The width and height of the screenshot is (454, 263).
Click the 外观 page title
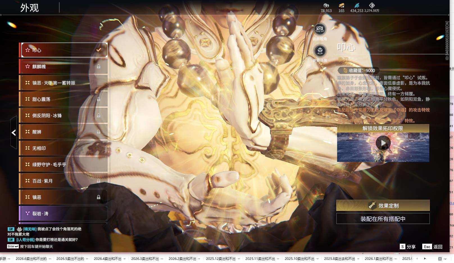click(29, 8)
